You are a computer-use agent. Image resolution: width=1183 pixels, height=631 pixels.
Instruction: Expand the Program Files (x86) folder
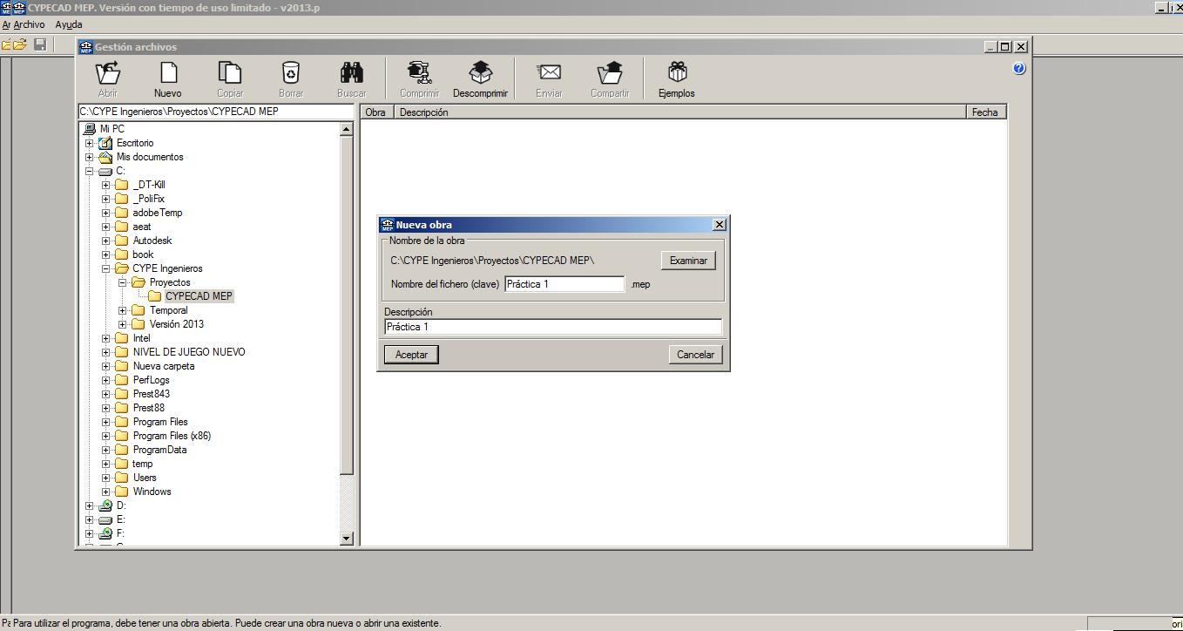pyautogui.click(x=105, y=436)
